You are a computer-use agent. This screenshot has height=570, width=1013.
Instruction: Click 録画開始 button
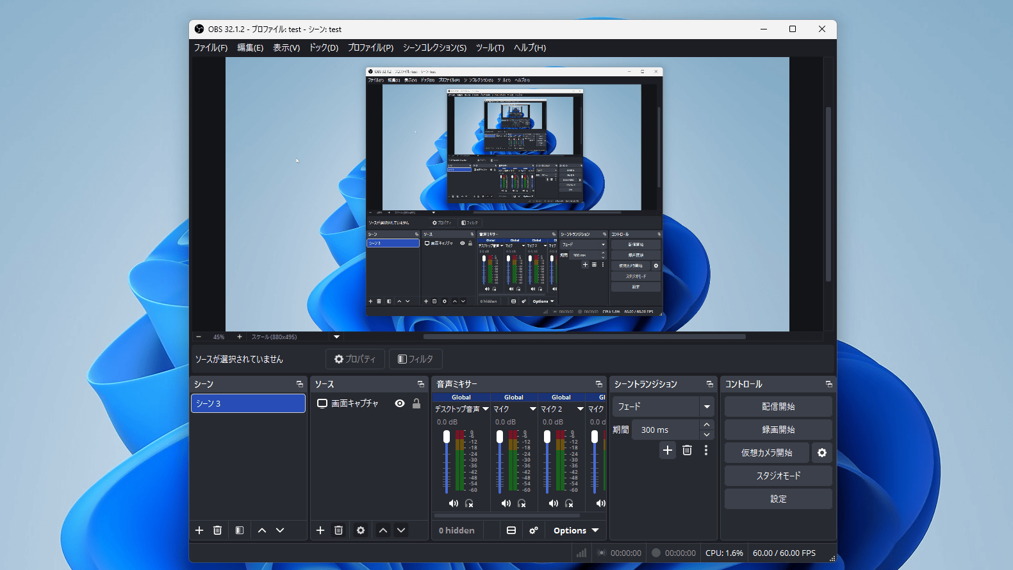pos(778,430)
